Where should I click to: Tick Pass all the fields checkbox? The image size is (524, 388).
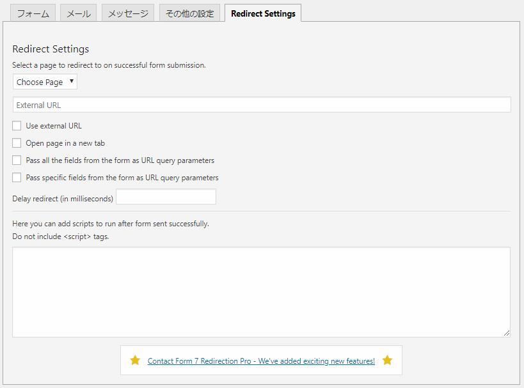(x=17, y=160)
